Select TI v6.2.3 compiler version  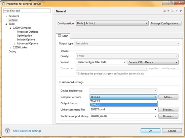click(123, 101)
